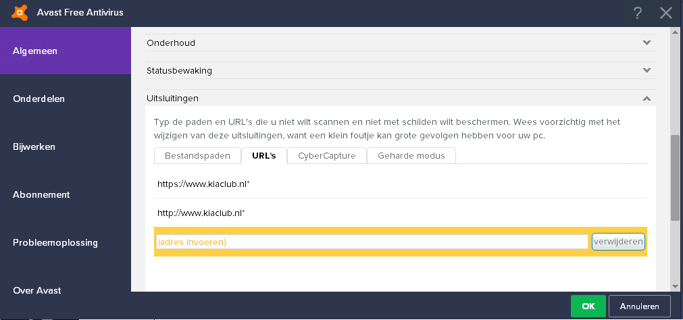Open the help question mark icon
The image size is (683, 320).
[637, 13]
